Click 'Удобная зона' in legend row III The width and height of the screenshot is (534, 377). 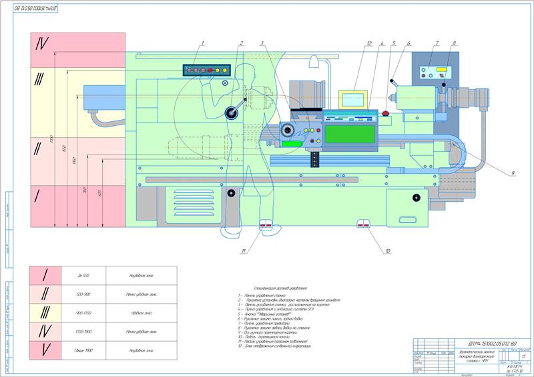[142, 313]
